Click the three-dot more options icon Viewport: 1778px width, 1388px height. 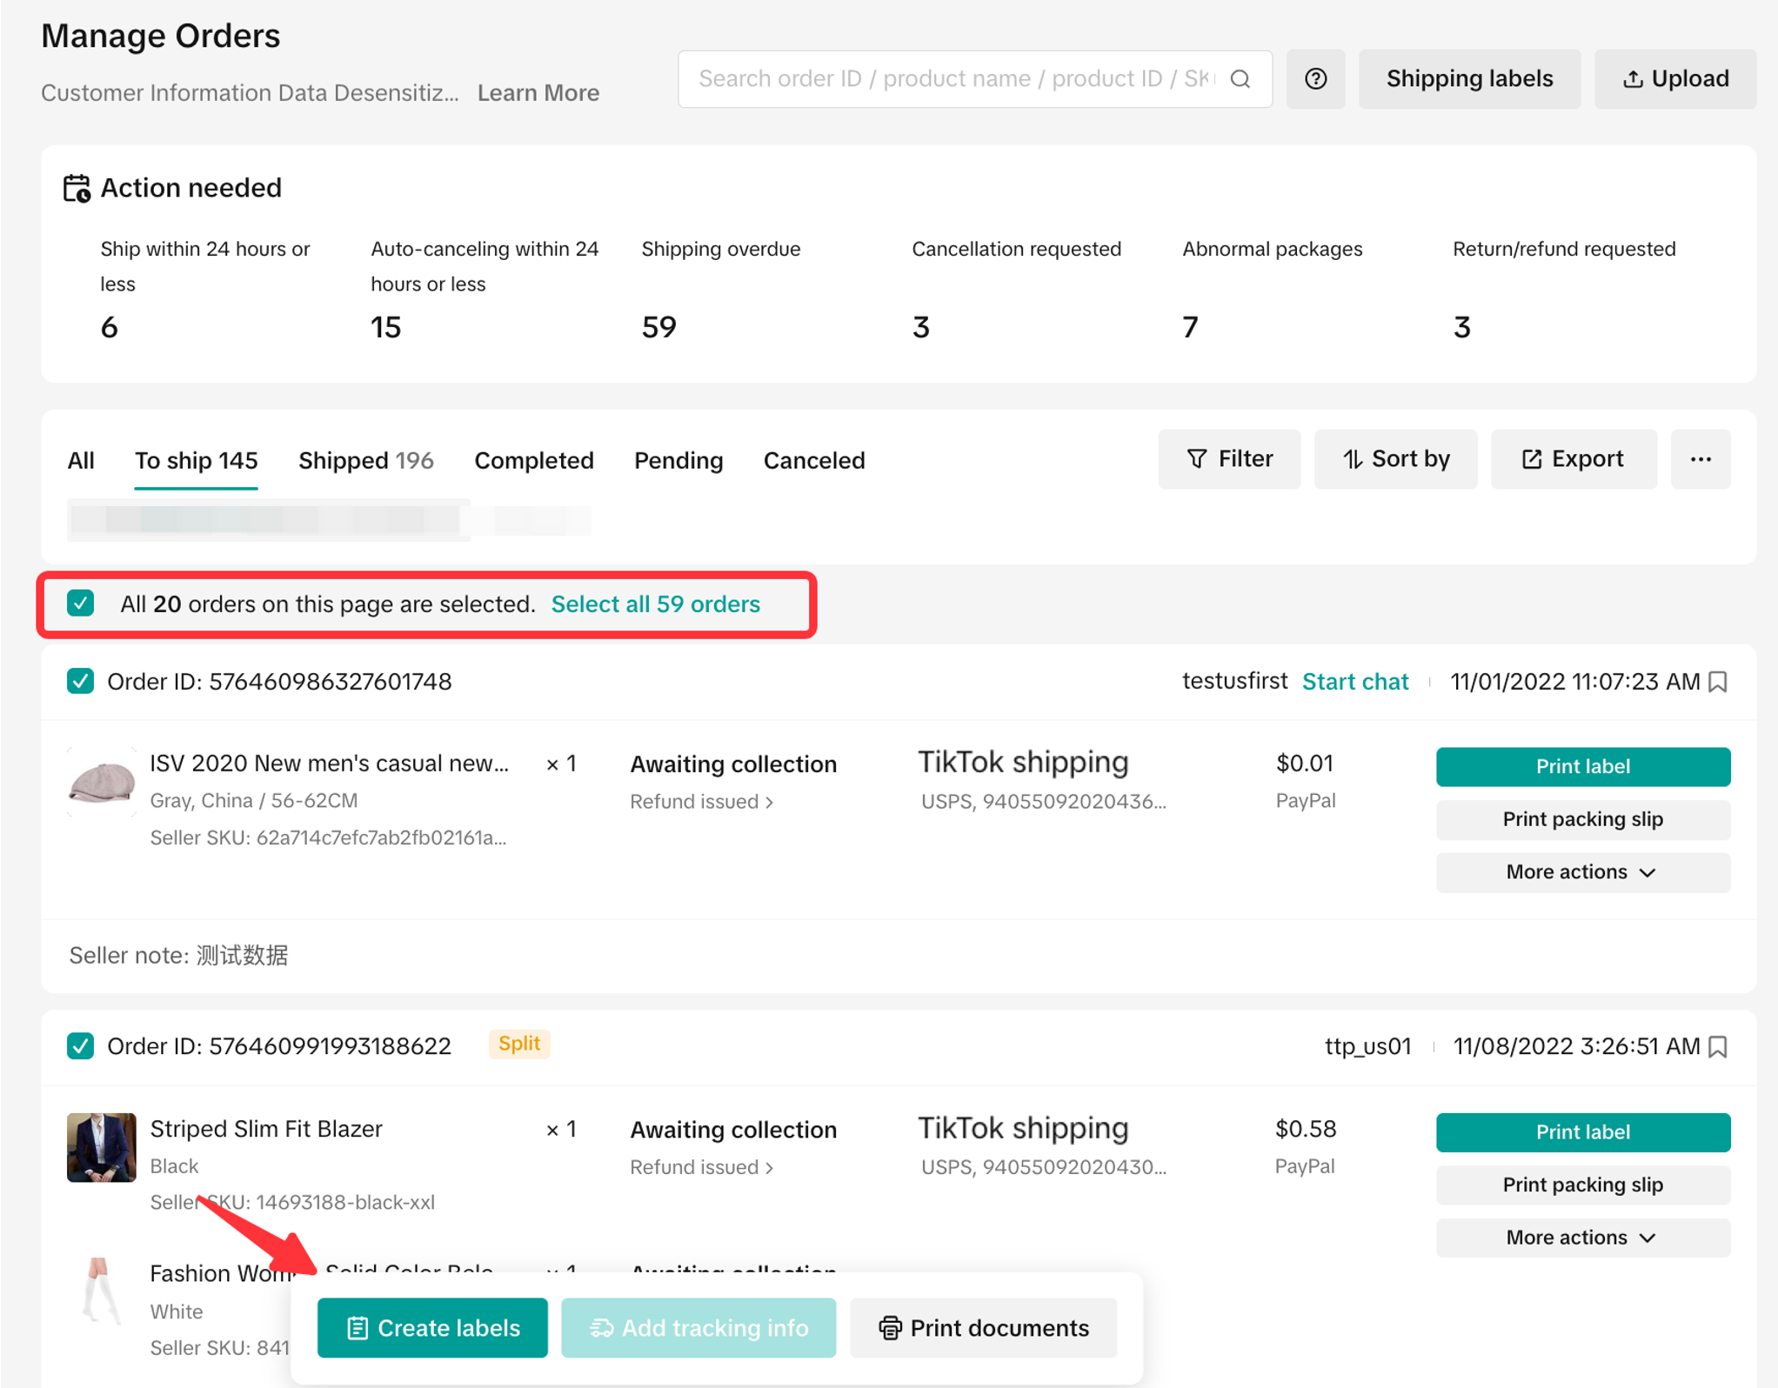pyautogui.click(x=1700, y=459)
